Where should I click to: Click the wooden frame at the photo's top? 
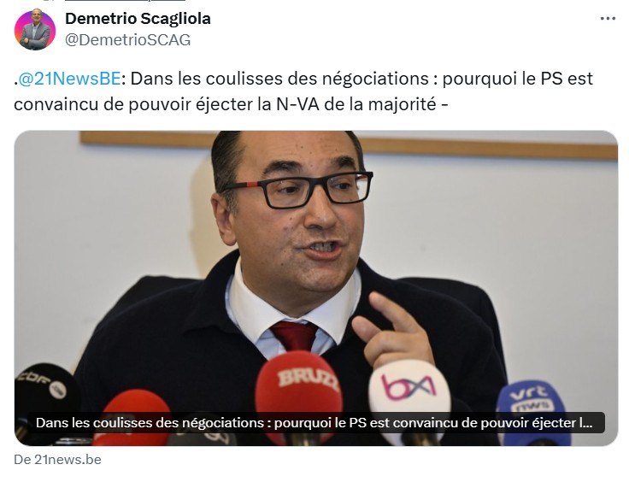coord(348,146)
